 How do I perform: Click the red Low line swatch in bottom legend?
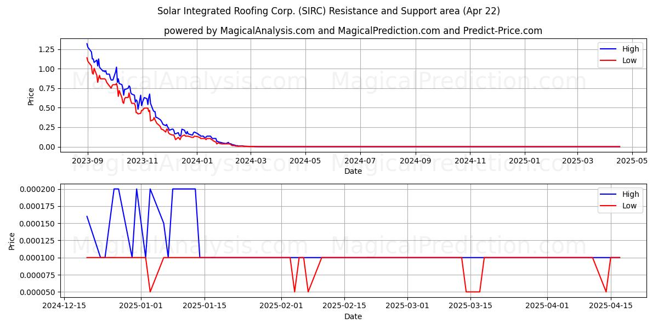point(609,206)
